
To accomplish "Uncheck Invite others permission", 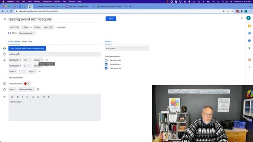I will tap(106, 64).
